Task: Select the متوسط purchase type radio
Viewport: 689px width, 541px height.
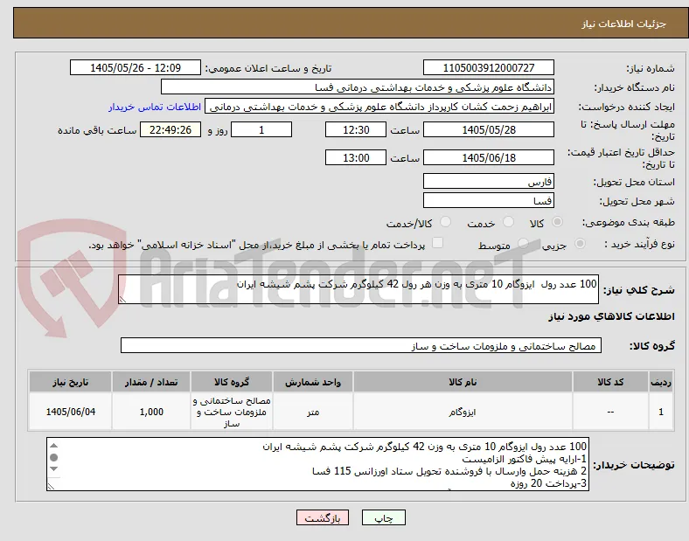Action: (523, 244)
